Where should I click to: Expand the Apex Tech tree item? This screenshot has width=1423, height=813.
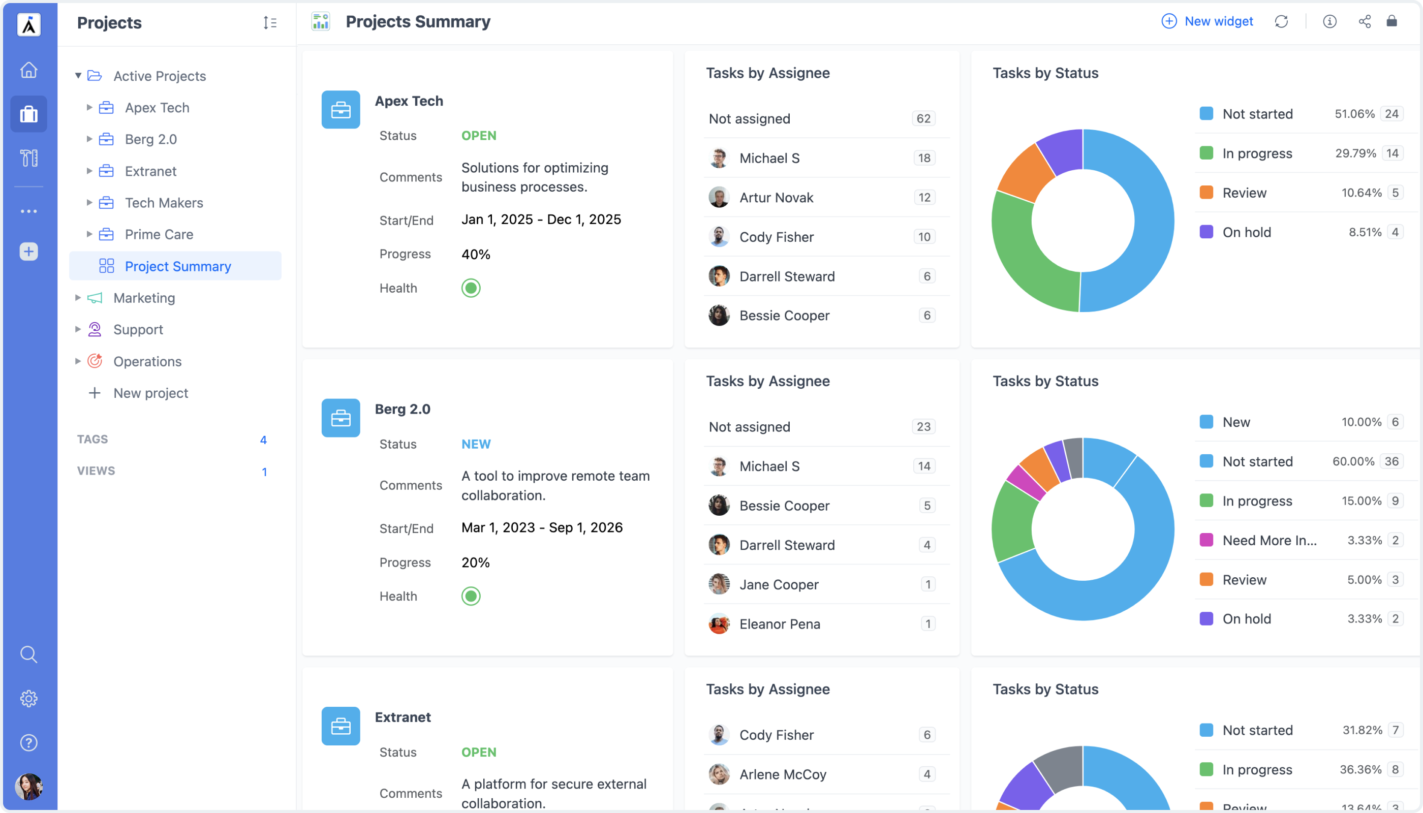pos(89,107)
